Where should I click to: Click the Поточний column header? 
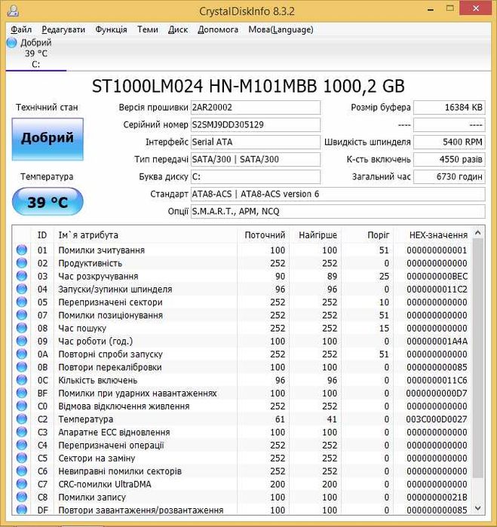pos(263,235)
